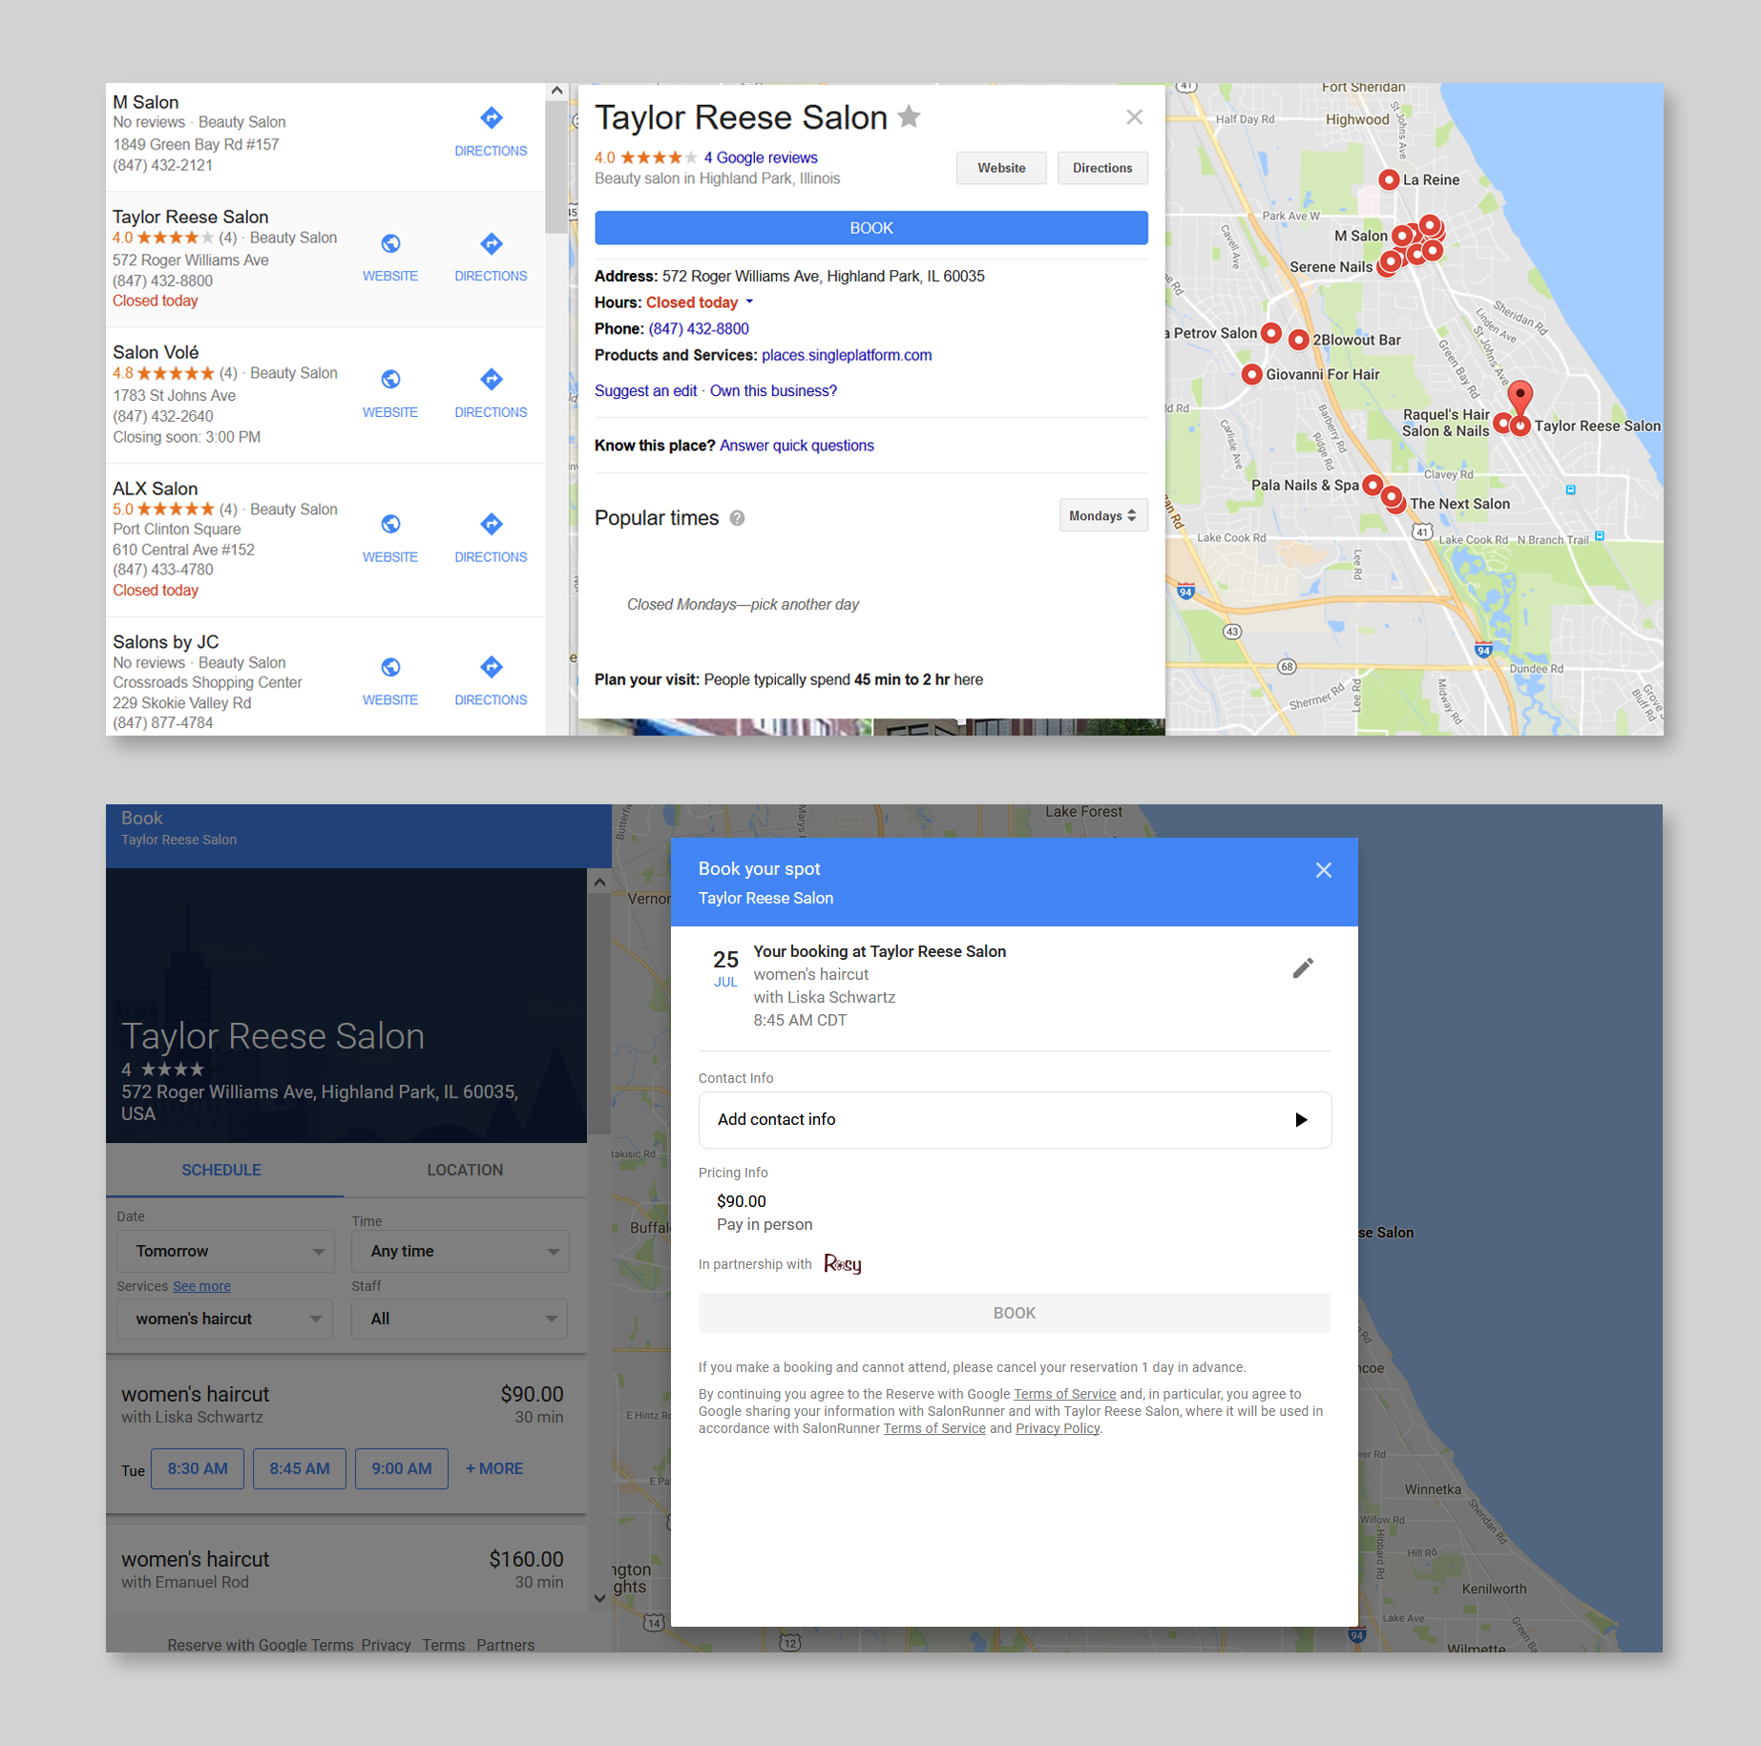
Task: Get directions to ALX Salon
Action: point(491,524)
